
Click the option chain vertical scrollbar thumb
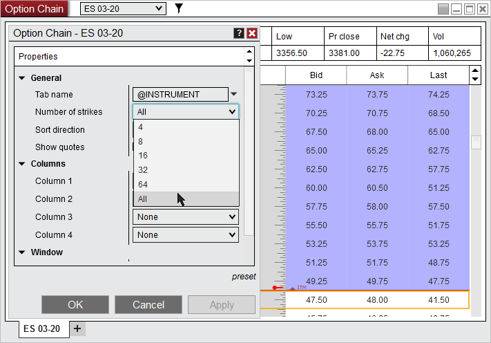475,142
